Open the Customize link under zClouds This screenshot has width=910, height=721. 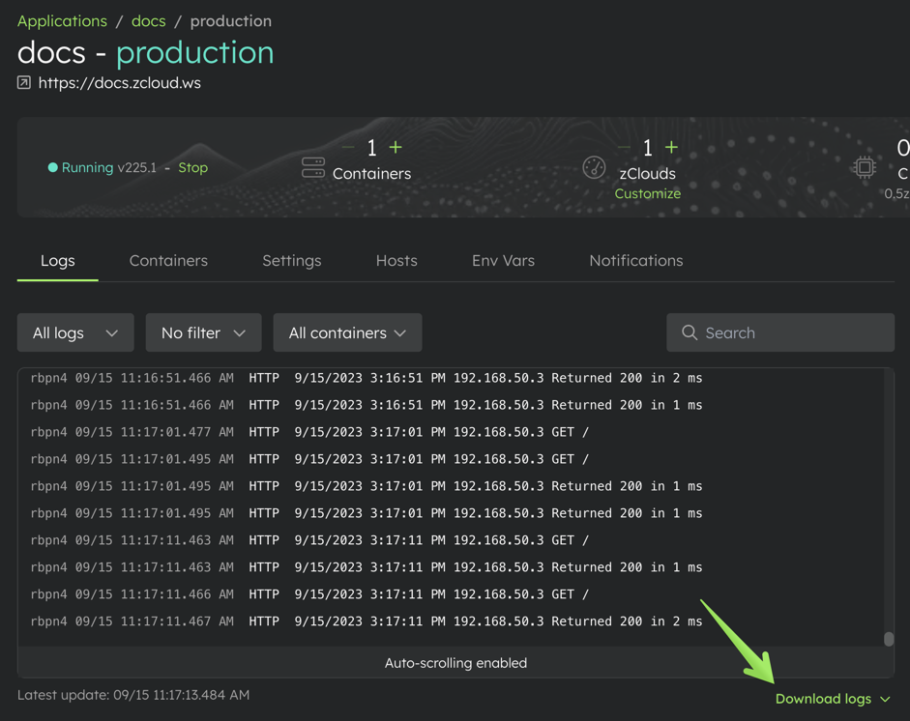(647, 193)
